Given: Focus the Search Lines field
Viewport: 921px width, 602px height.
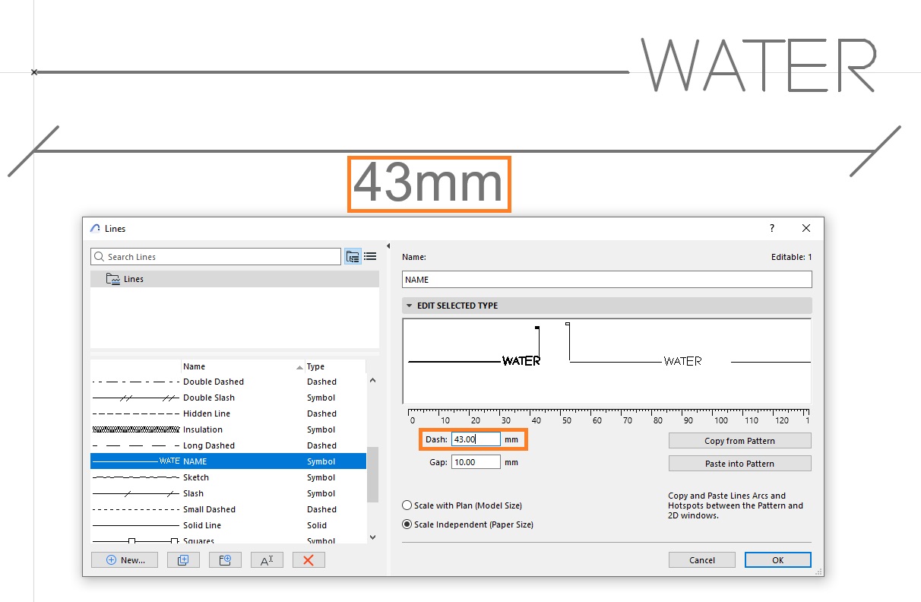Looking at the screenshot, I should 216,257.
